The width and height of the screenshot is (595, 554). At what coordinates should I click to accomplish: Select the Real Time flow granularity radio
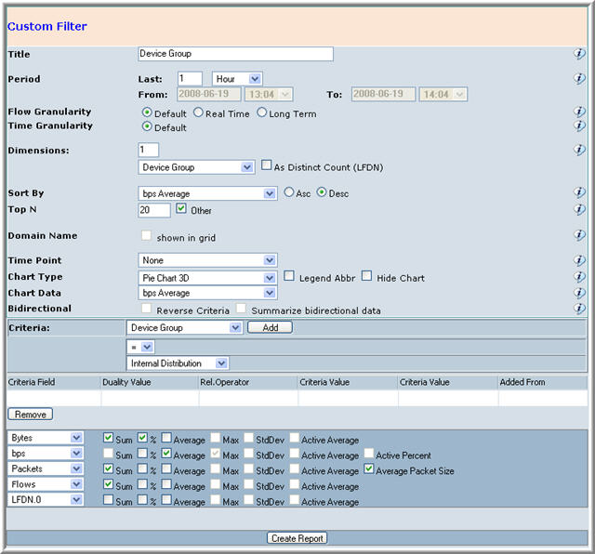198,112
